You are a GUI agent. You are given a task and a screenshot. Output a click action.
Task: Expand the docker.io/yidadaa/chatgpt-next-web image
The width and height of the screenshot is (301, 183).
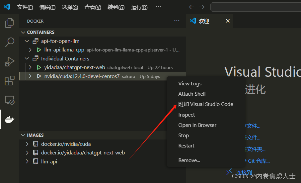coord(27,153)
